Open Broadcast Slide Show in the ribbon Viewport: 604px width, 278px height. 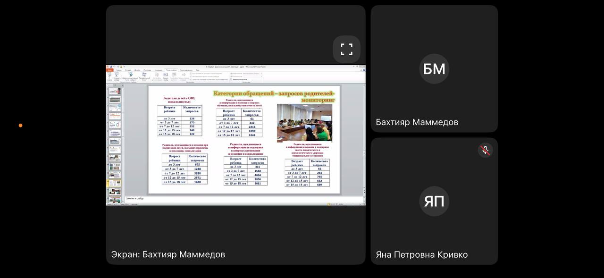point(131,76)
